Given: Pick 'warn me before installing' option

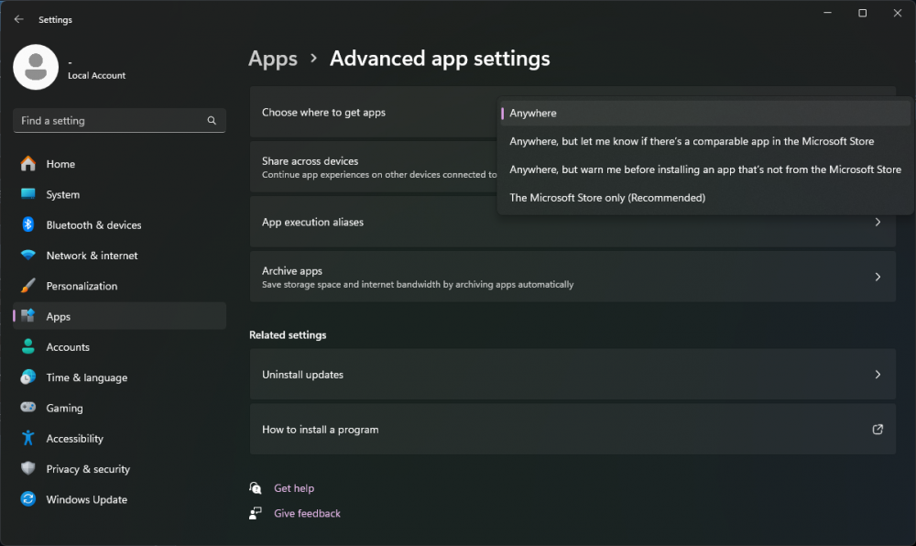Looking at the screenshot, I should click(x=705, y=169).
